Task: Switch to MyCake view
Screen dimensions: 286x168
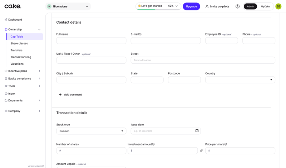Action: tap(265, 6)
